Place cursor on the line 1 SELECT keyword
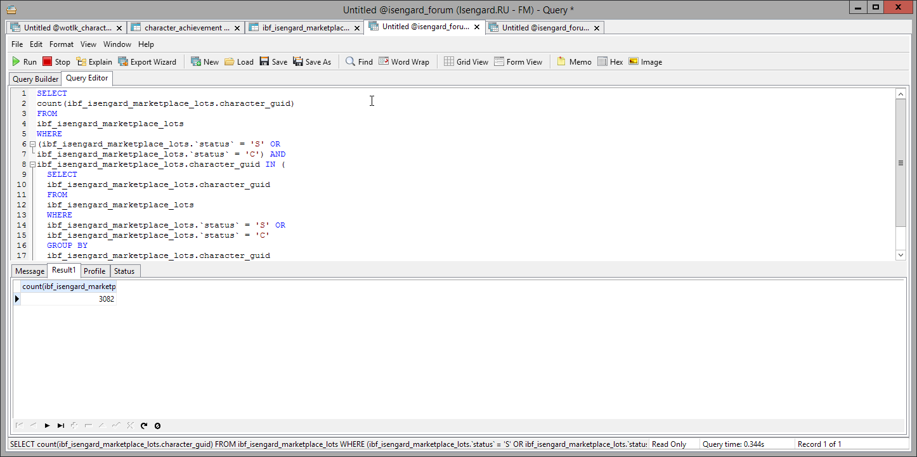917x457 pixels. pos(52,93)
